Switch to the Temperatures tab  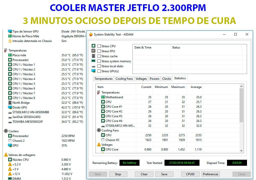(x=103, y=79)
